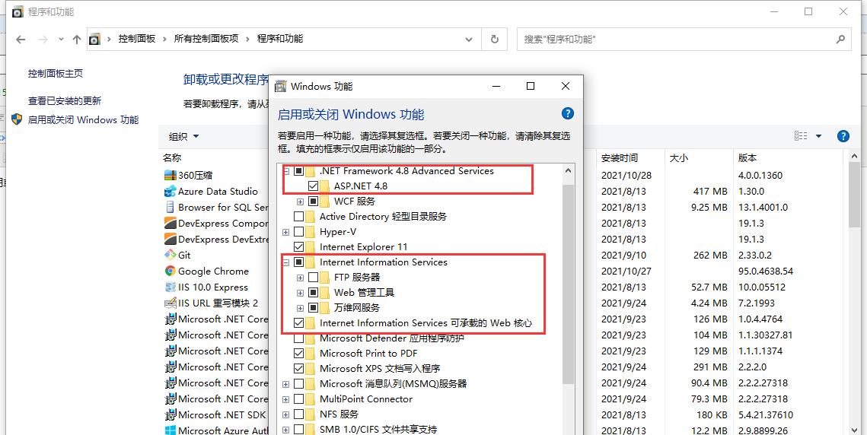This screenshot has height=435, width=867.
Task: Select the IIS 10.0 Express icon
Action: (x=171, y=287)
